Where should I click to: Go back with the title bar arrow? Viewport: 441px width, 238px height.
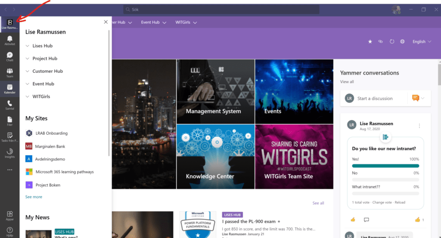(5, 9)
